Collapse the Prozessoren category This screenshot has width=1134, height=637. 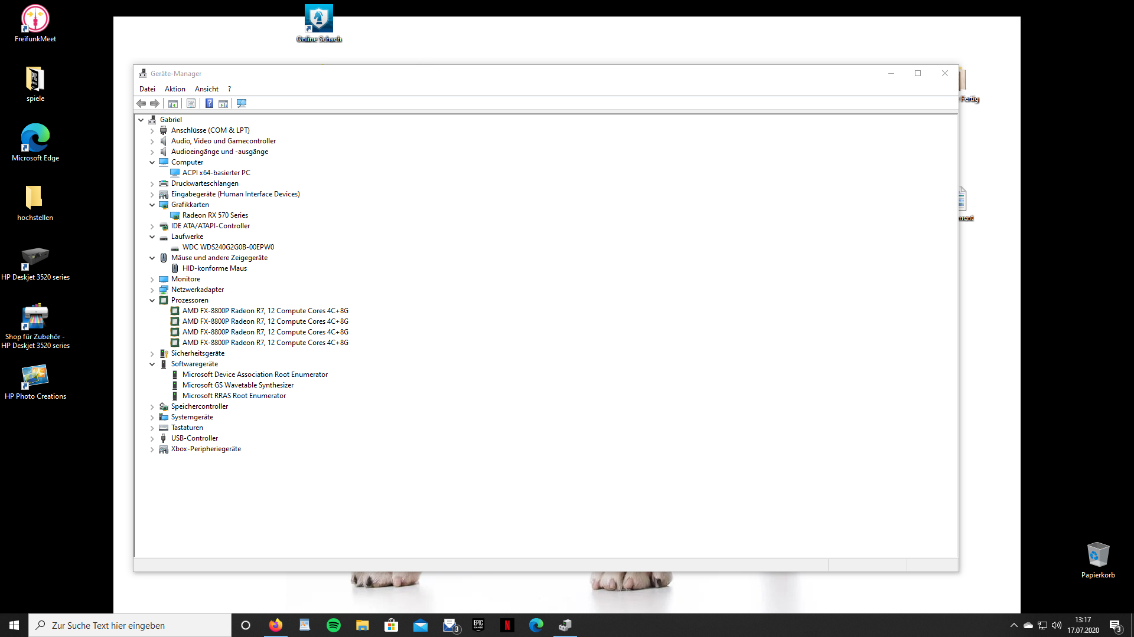coord(152,300)
